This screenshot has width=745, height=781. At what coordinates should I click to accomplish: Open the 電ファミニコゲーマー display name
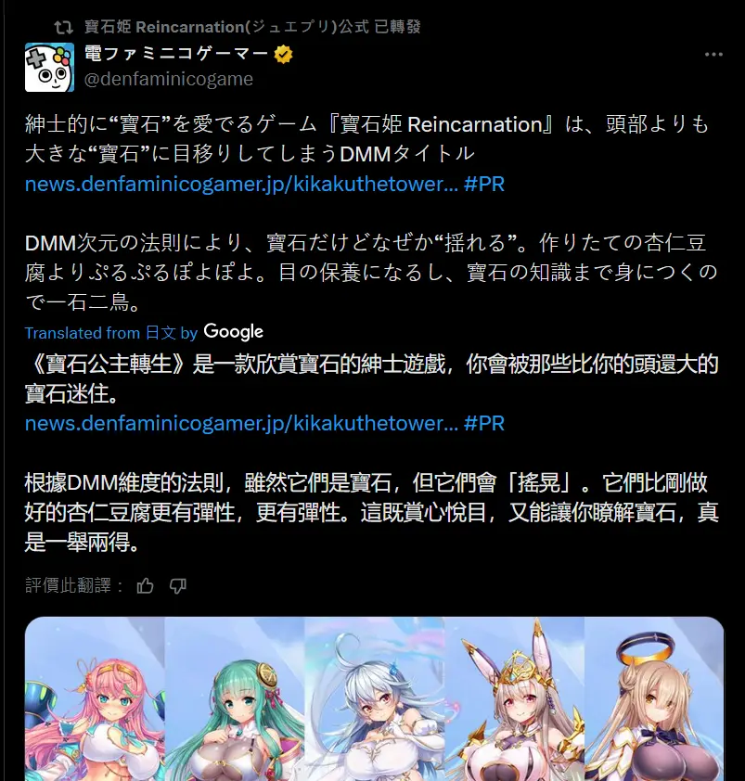tap(176, 53)
